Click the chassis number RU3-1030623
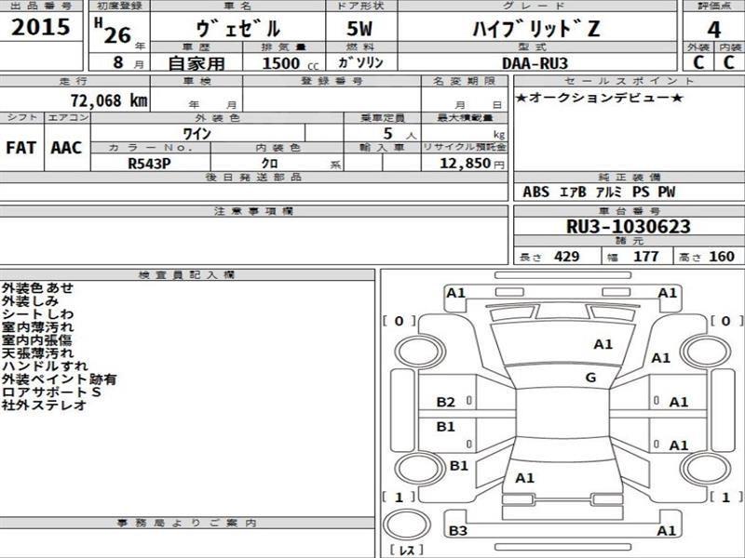This screenshot has height=558, width=745. click(x=628, y=226)
